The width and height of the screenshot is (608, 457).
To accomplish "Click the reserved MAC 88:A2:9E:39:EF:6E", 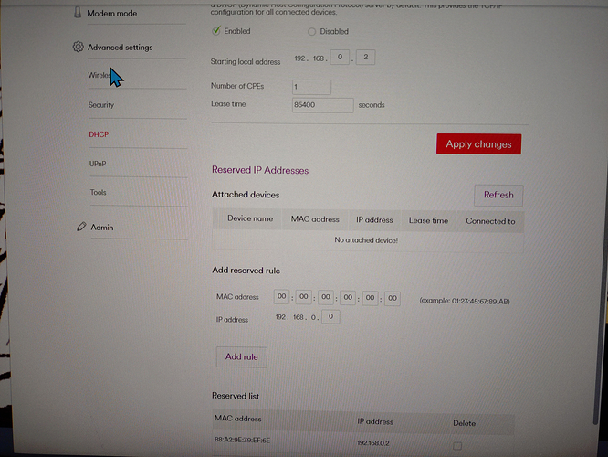I will click(242, 440).
